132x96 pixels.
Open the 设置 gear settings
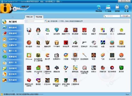[x=126, y=8]
